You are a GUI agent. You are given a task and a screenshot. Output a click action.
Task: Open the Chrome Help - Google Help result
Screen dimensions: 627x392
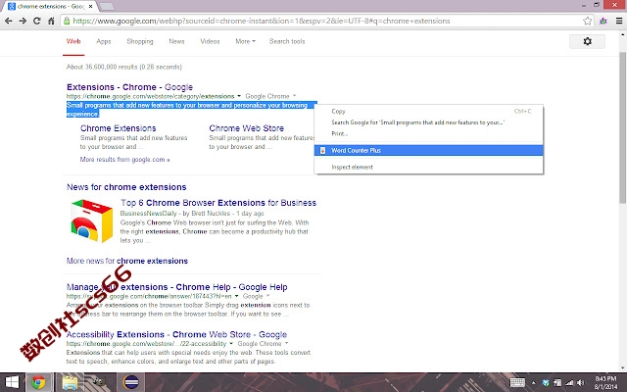tap(176, 287)
